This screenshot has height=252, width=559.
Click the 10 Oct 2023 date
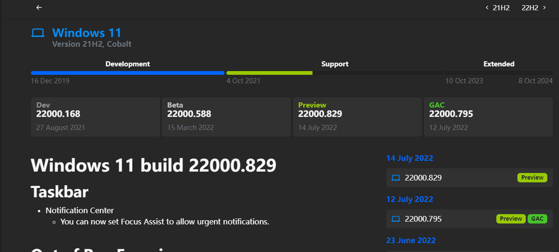coord(464,81)
